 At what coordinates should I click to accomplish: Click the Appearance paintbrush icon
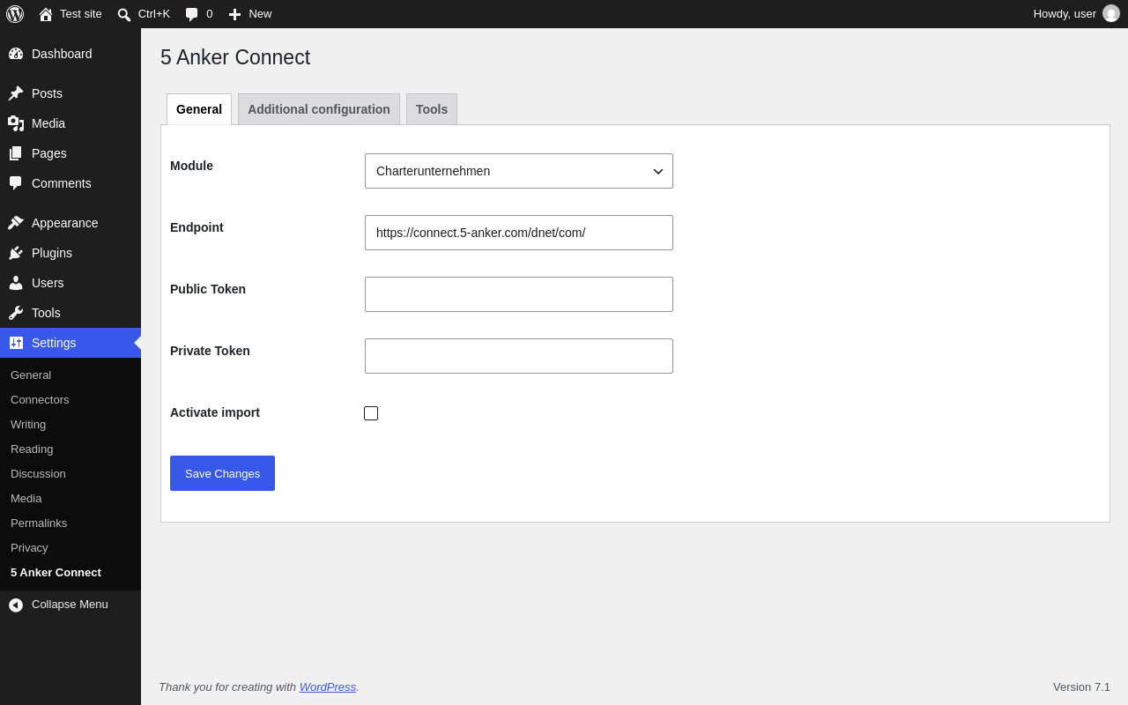click(16, 223)
